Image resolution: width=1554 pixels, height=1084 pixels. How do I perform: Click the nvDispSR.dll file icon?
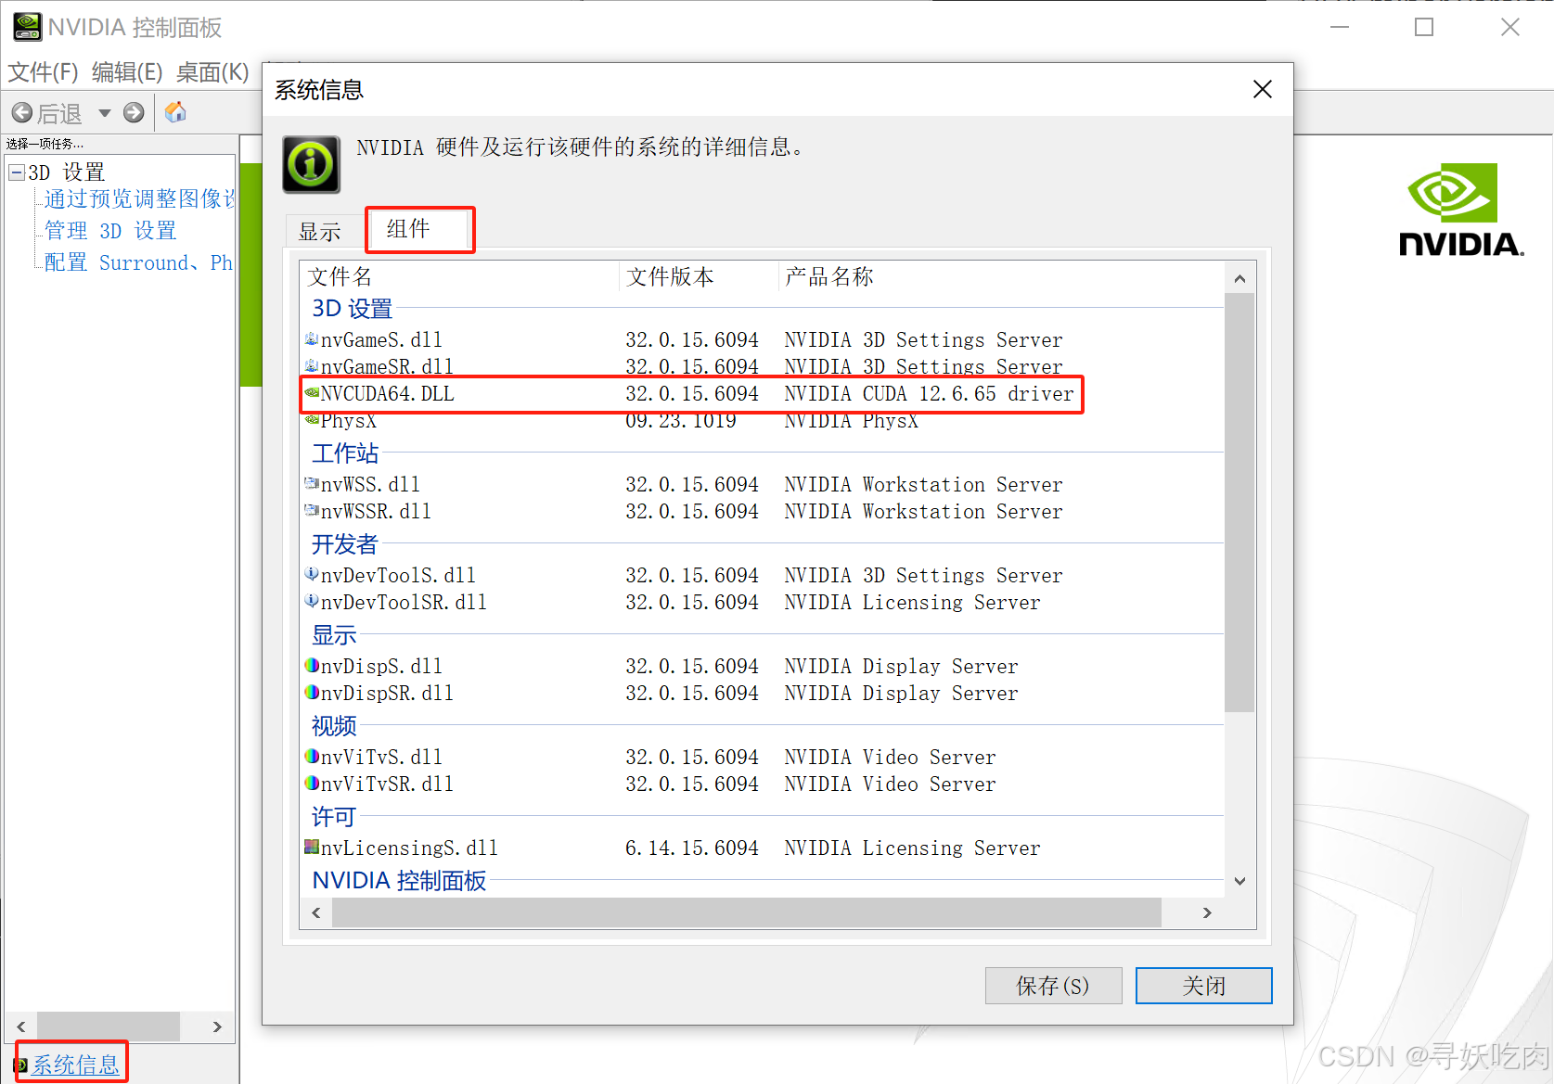tap(312, 693)
